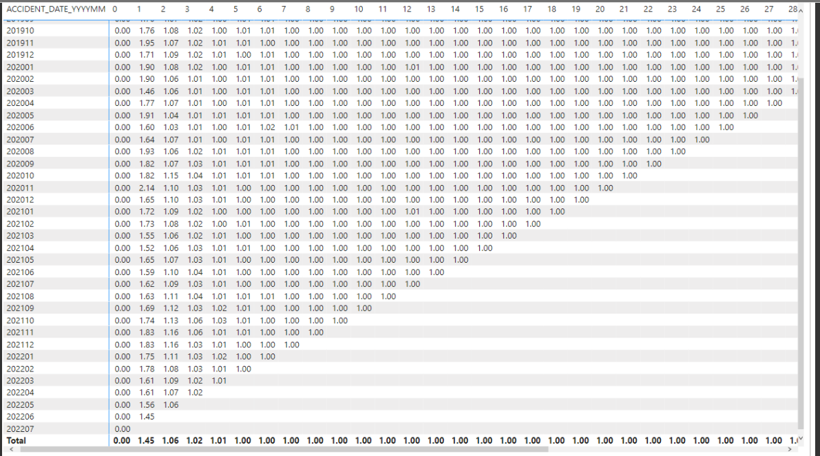Click the horizontal scrollbar left arrow
This screenshot has width=820, height=456.
coord(12,449)
